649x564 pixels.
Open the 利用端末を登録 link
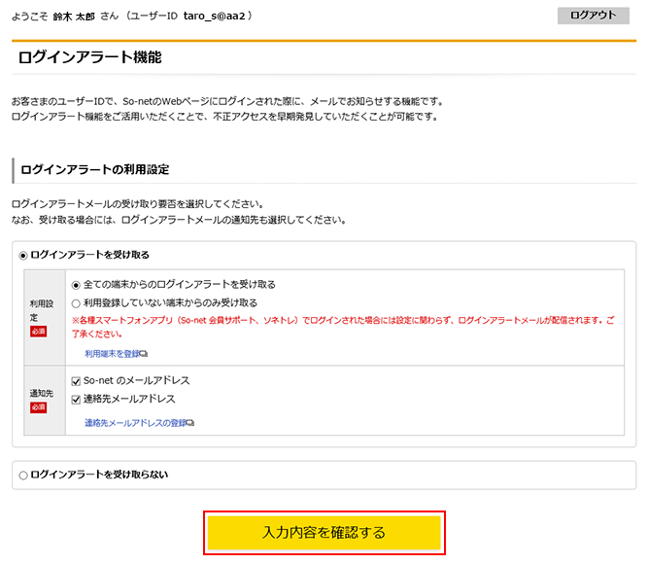[111, 354]
